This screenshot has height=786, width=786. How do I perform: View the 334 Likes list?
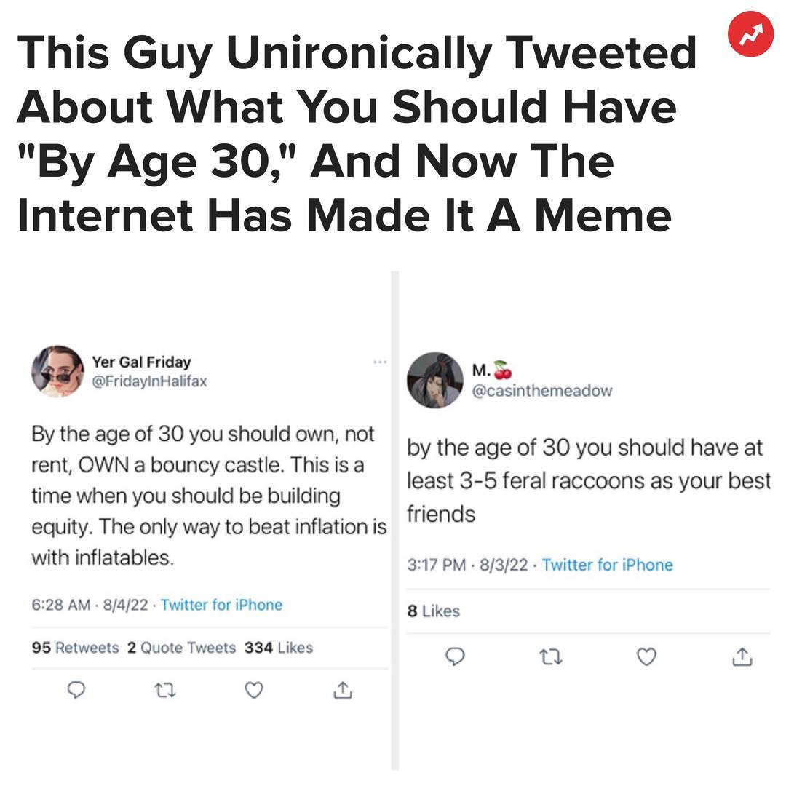tap(279, 648)
